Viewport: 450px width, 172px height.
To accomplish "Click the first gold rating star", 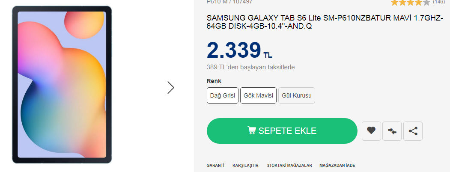I will pos(394,2).
